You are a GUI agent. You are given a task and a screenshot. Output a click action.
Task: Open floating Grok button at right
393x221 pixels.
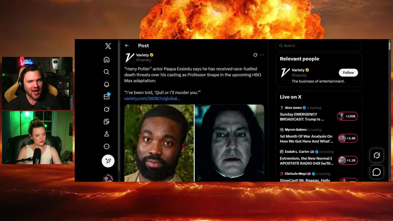click(377, 155)
